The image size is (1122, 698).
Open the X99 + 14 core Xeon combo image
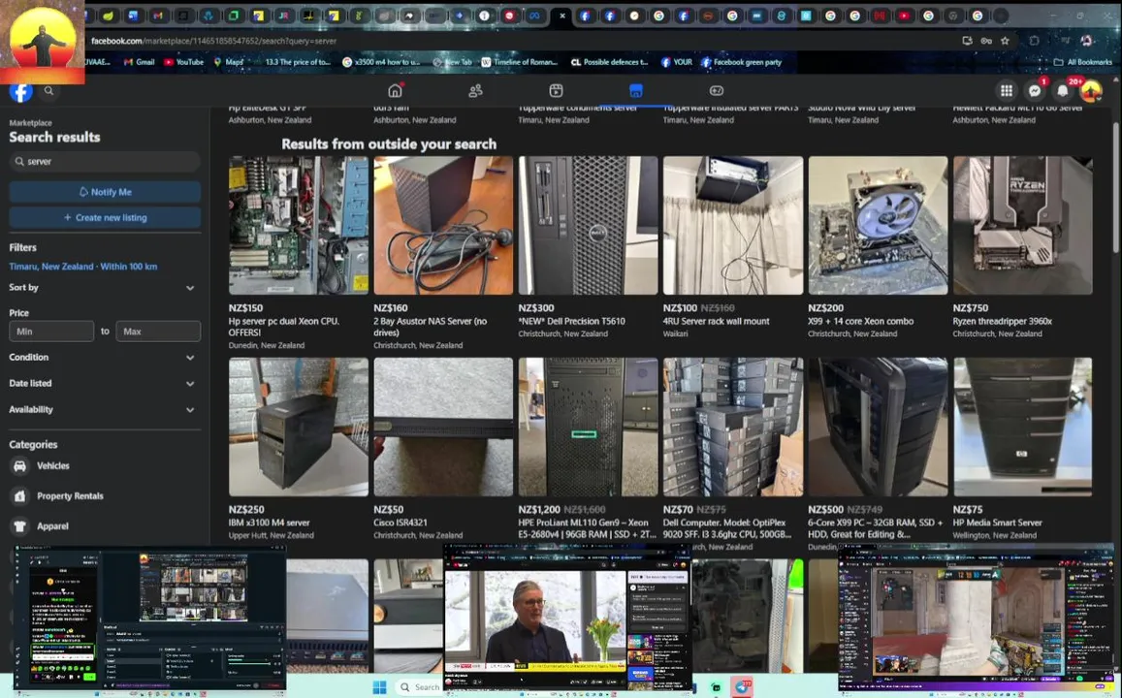[878, 225]
